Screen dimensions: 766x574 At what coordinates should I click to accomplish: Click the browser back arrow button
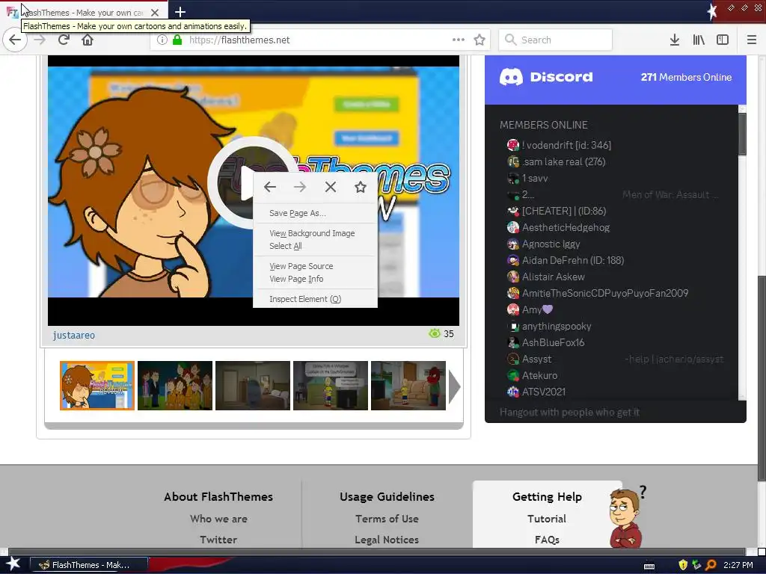click(x=15, y=40)
